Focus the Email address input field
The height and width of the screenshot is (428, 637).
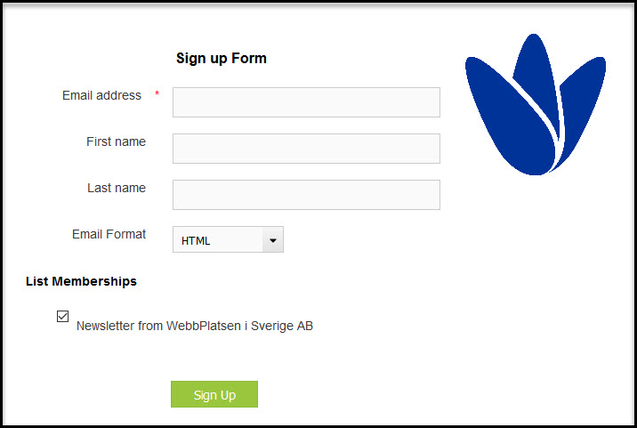(x=306, y=102)
